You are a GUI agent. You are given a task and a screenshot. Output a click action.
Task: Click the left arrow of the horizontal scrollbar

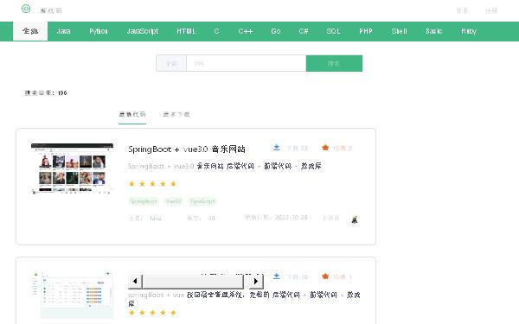pyautogui.click(x=135, y=282)
